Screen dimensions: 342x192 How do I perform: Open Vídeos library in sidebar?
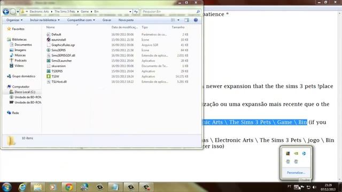(x=19, y=66)
